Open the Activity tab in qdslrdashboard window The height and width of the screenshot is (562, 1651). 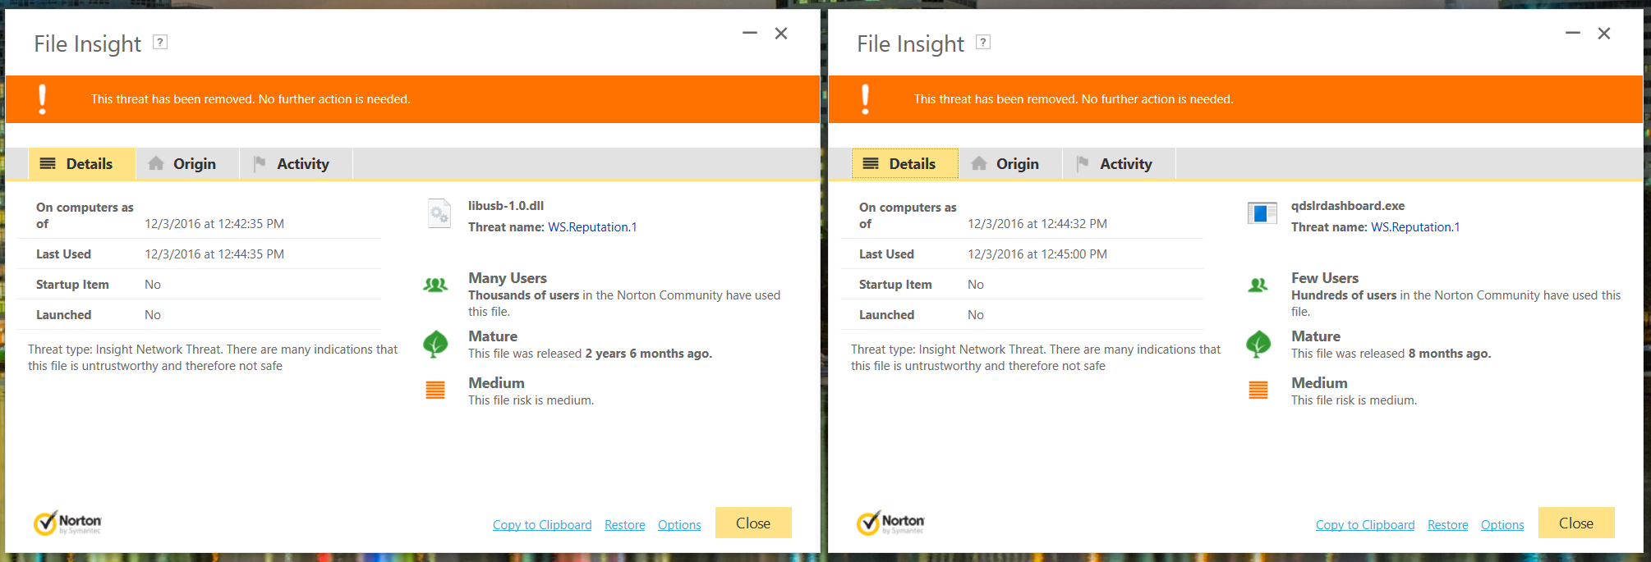1120,164
